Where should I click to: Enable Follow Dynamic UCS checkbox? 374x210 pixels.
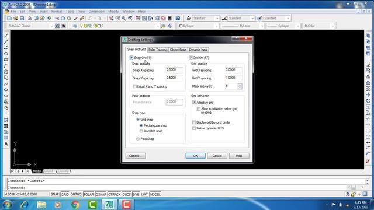194,128
